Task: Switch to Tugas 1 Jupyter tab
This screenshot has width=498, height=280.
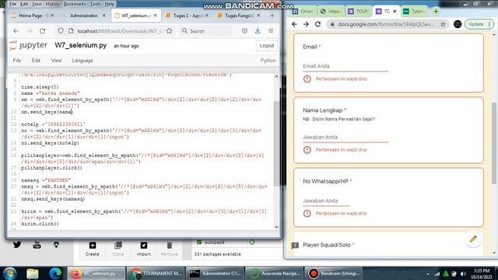Action: coord(188,16)
